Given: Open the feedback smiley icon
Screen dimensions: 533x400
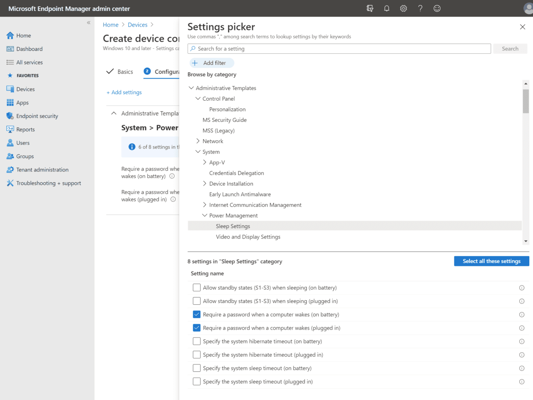Looking at the screenshot, I should tap(437, 8).
